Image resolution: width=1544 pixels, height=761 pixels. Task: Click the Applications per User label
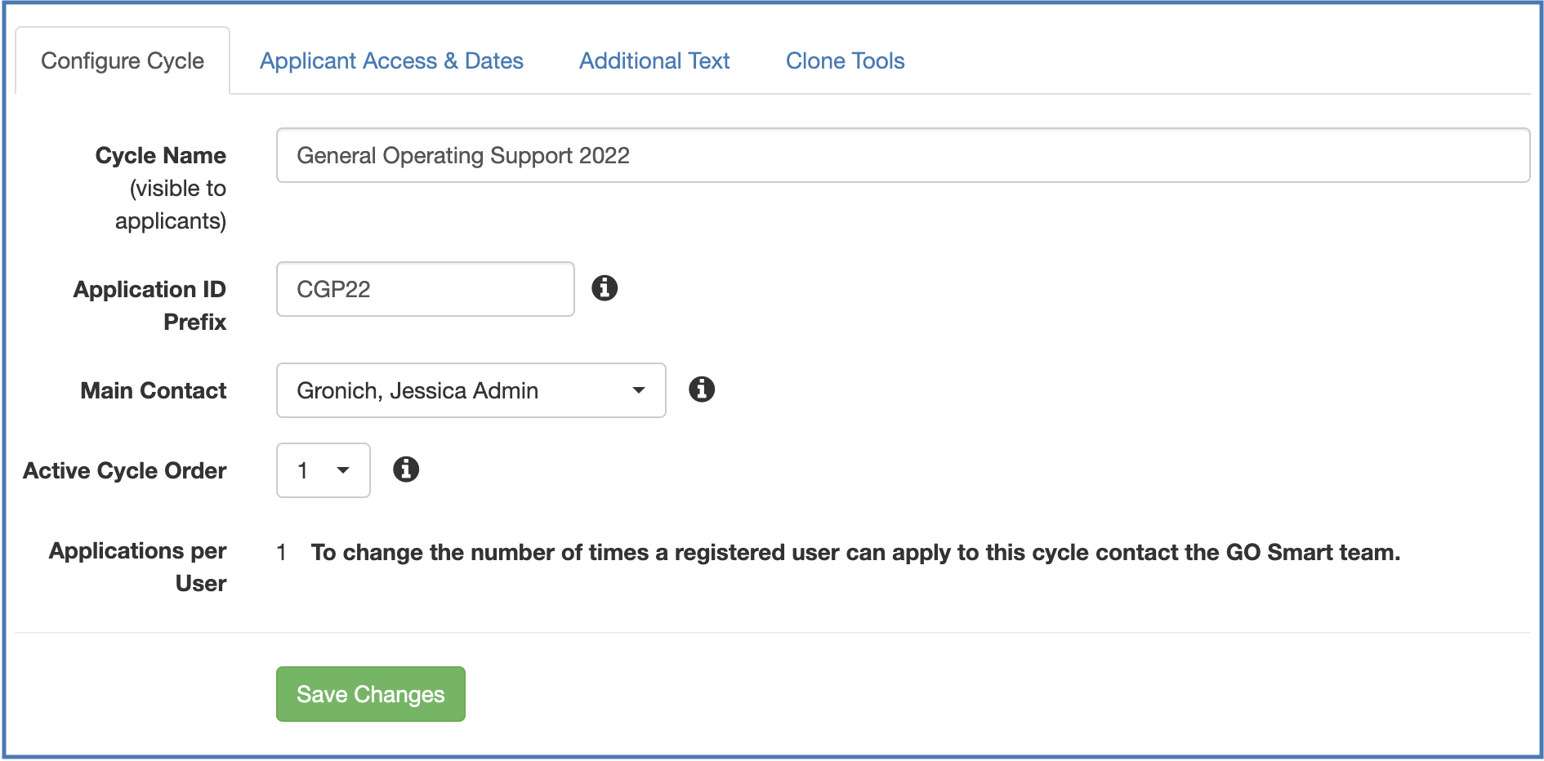[x=138, y=567]
